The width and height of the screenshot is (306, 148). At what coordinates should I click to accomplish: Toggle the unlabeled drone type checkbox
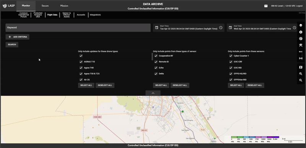tap(81, 56)
